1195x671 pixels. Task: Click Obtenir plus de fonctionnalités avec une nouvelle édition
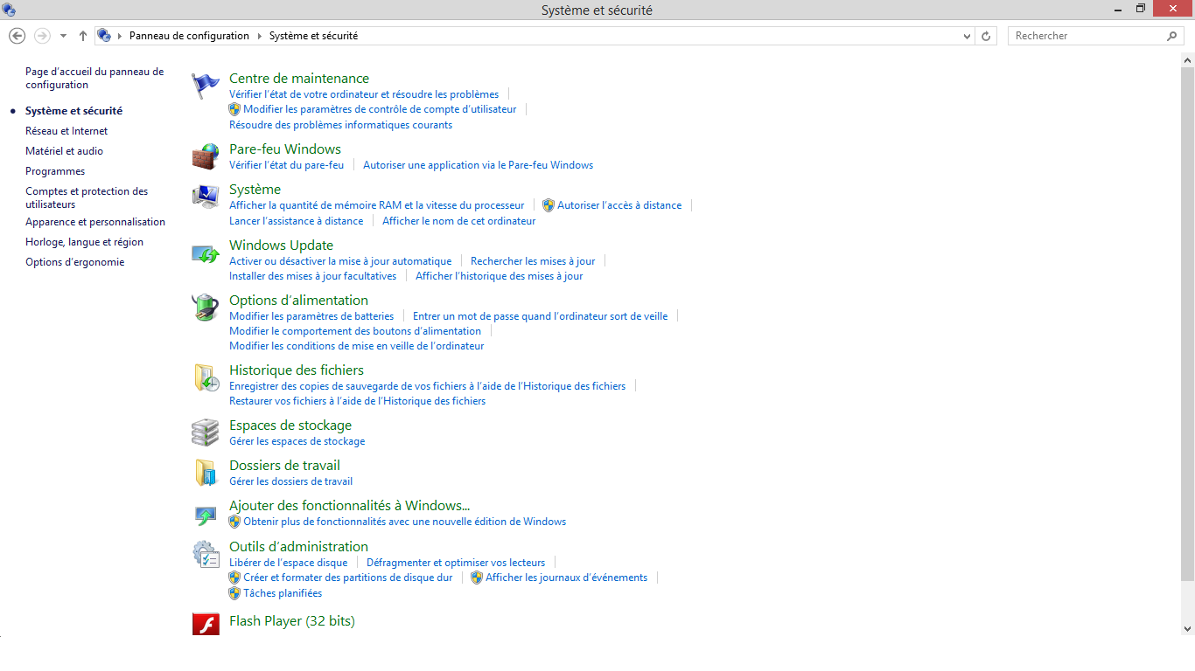click(404, 522)
